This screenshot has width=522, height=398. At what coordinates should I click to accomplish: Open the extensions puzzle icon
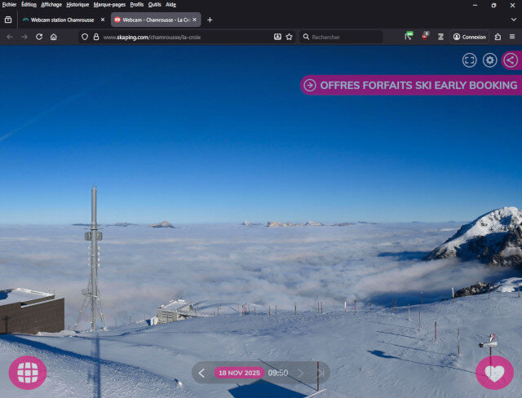coord(498,37)
